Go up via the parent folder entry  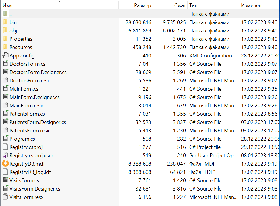[x=11, y=14]
